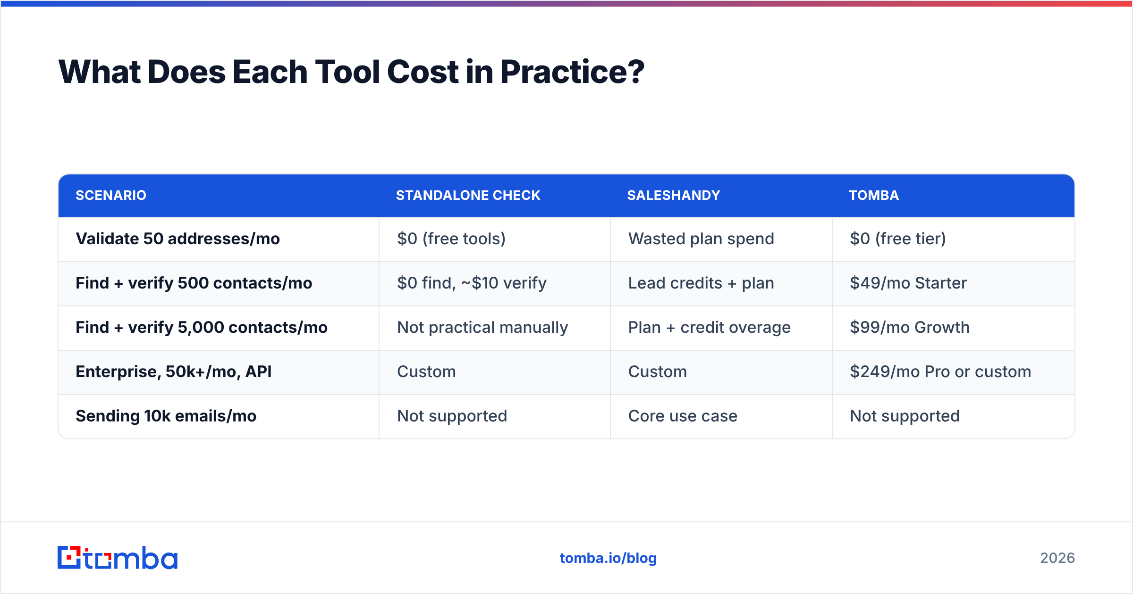Click the Tomba logo in the footer

[x=118, y=558]
